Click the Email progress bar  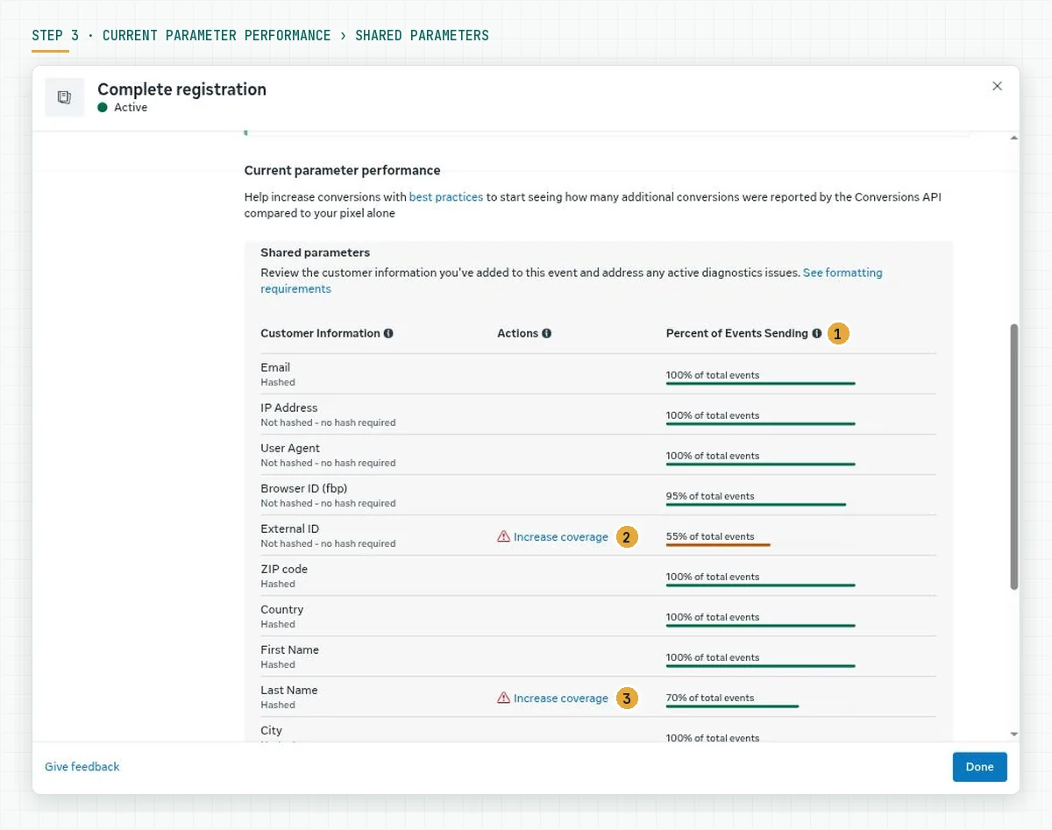coord(760,383)
